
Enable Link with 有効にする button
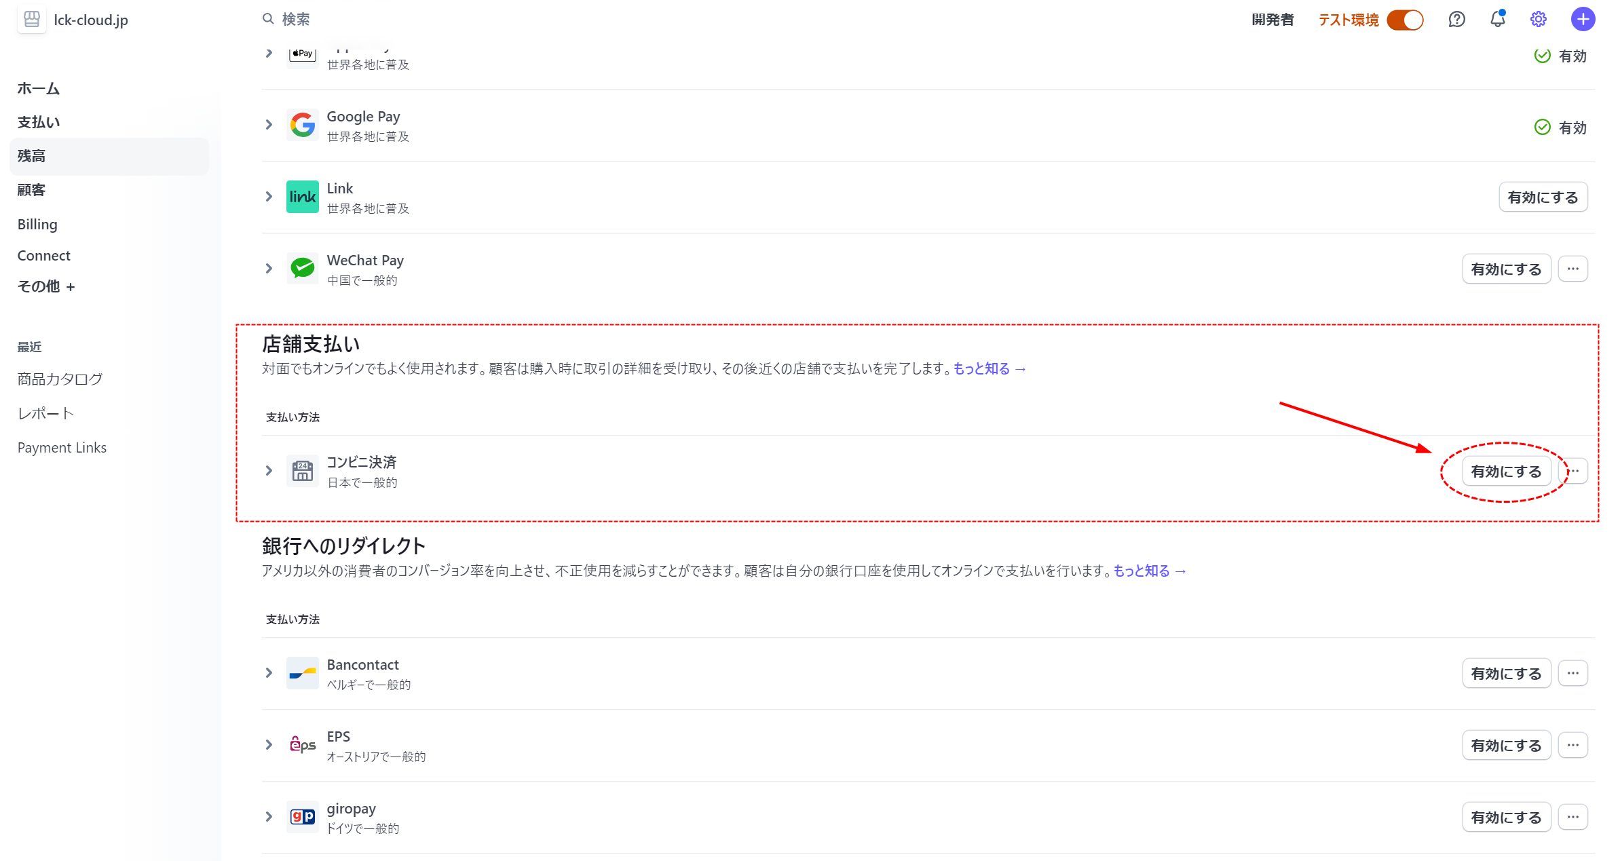coord(1543,197)
